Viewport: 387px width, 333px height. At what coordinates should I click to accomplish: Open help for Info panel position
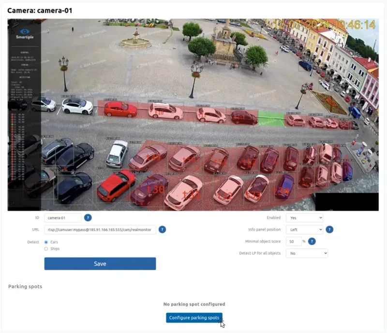329,230
